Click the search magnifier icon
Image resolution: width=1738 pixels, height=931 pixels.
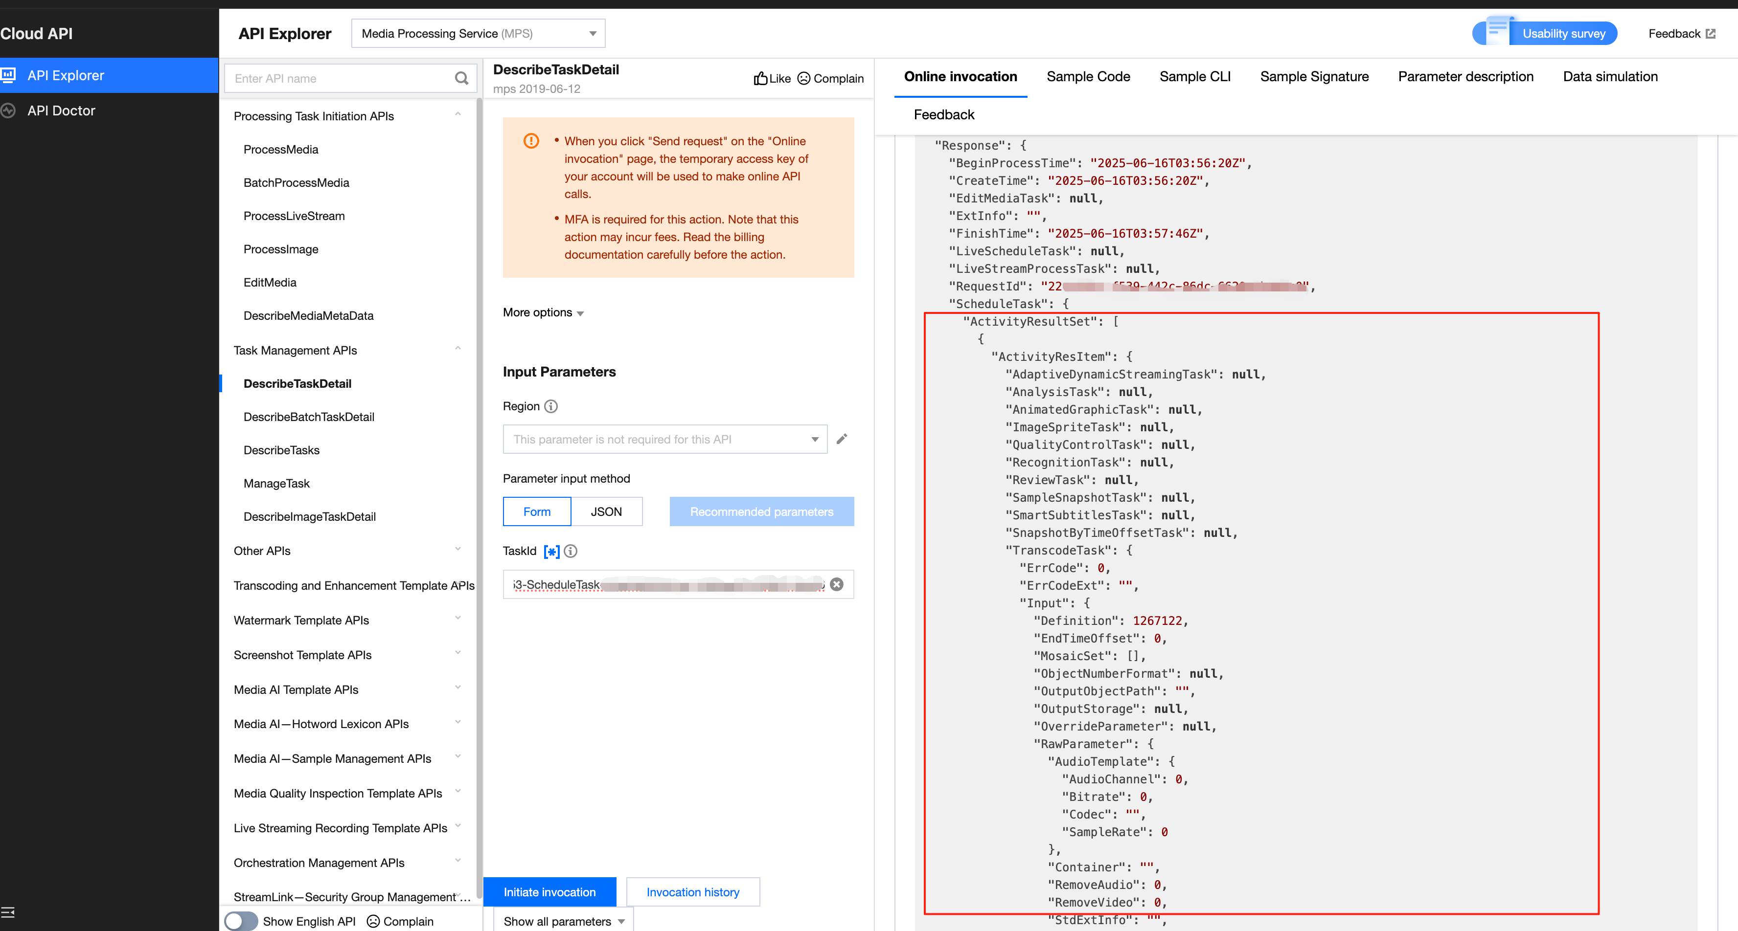point(461,78)
